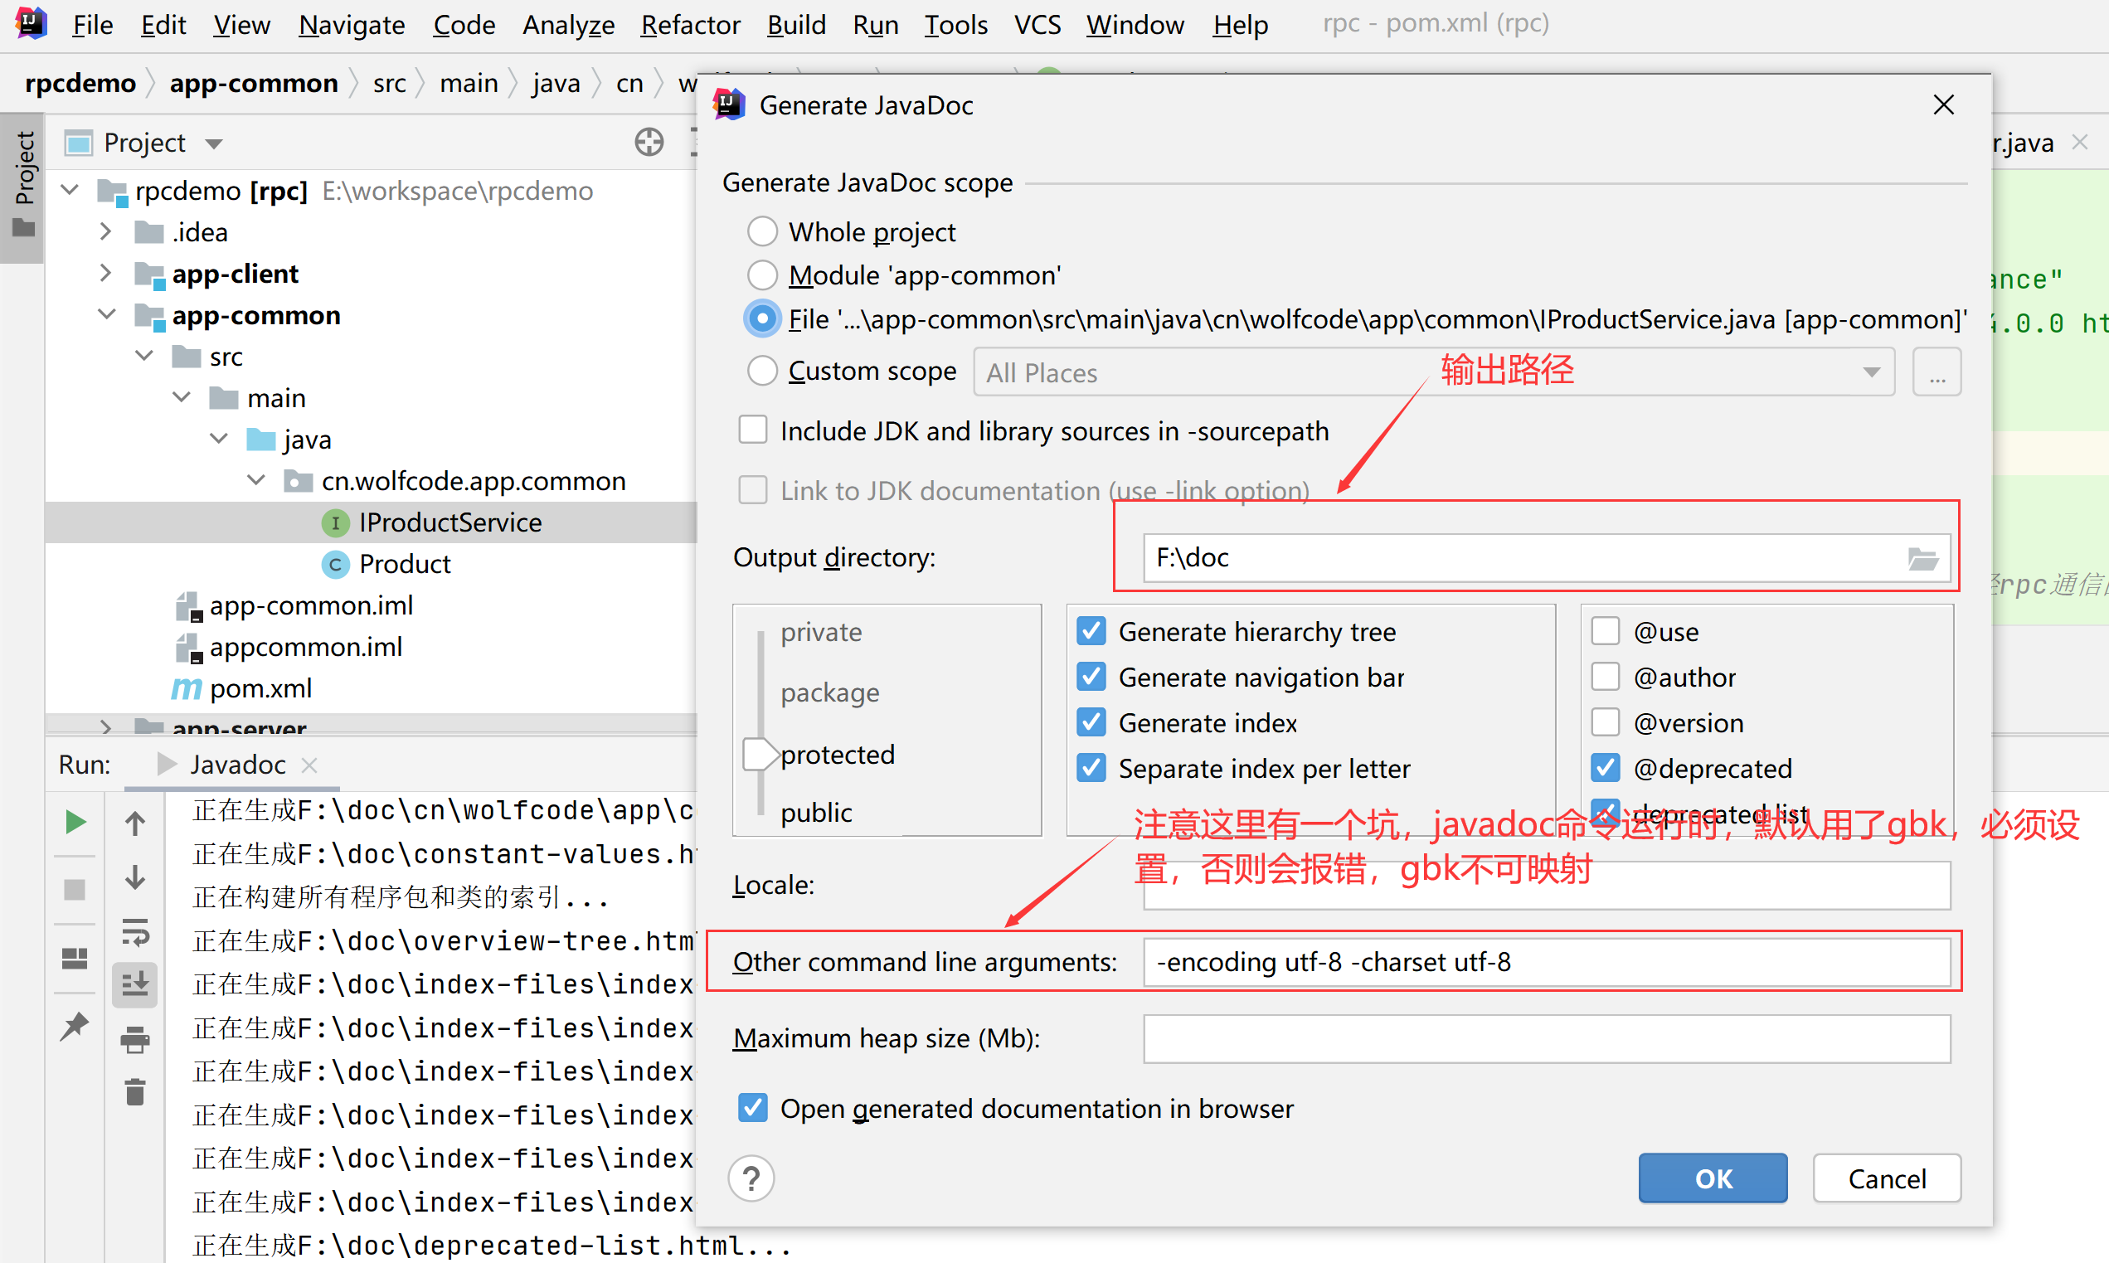2109x1263 pixels.
Task: Click the pin tab icon
Action: pos(75,1026)
